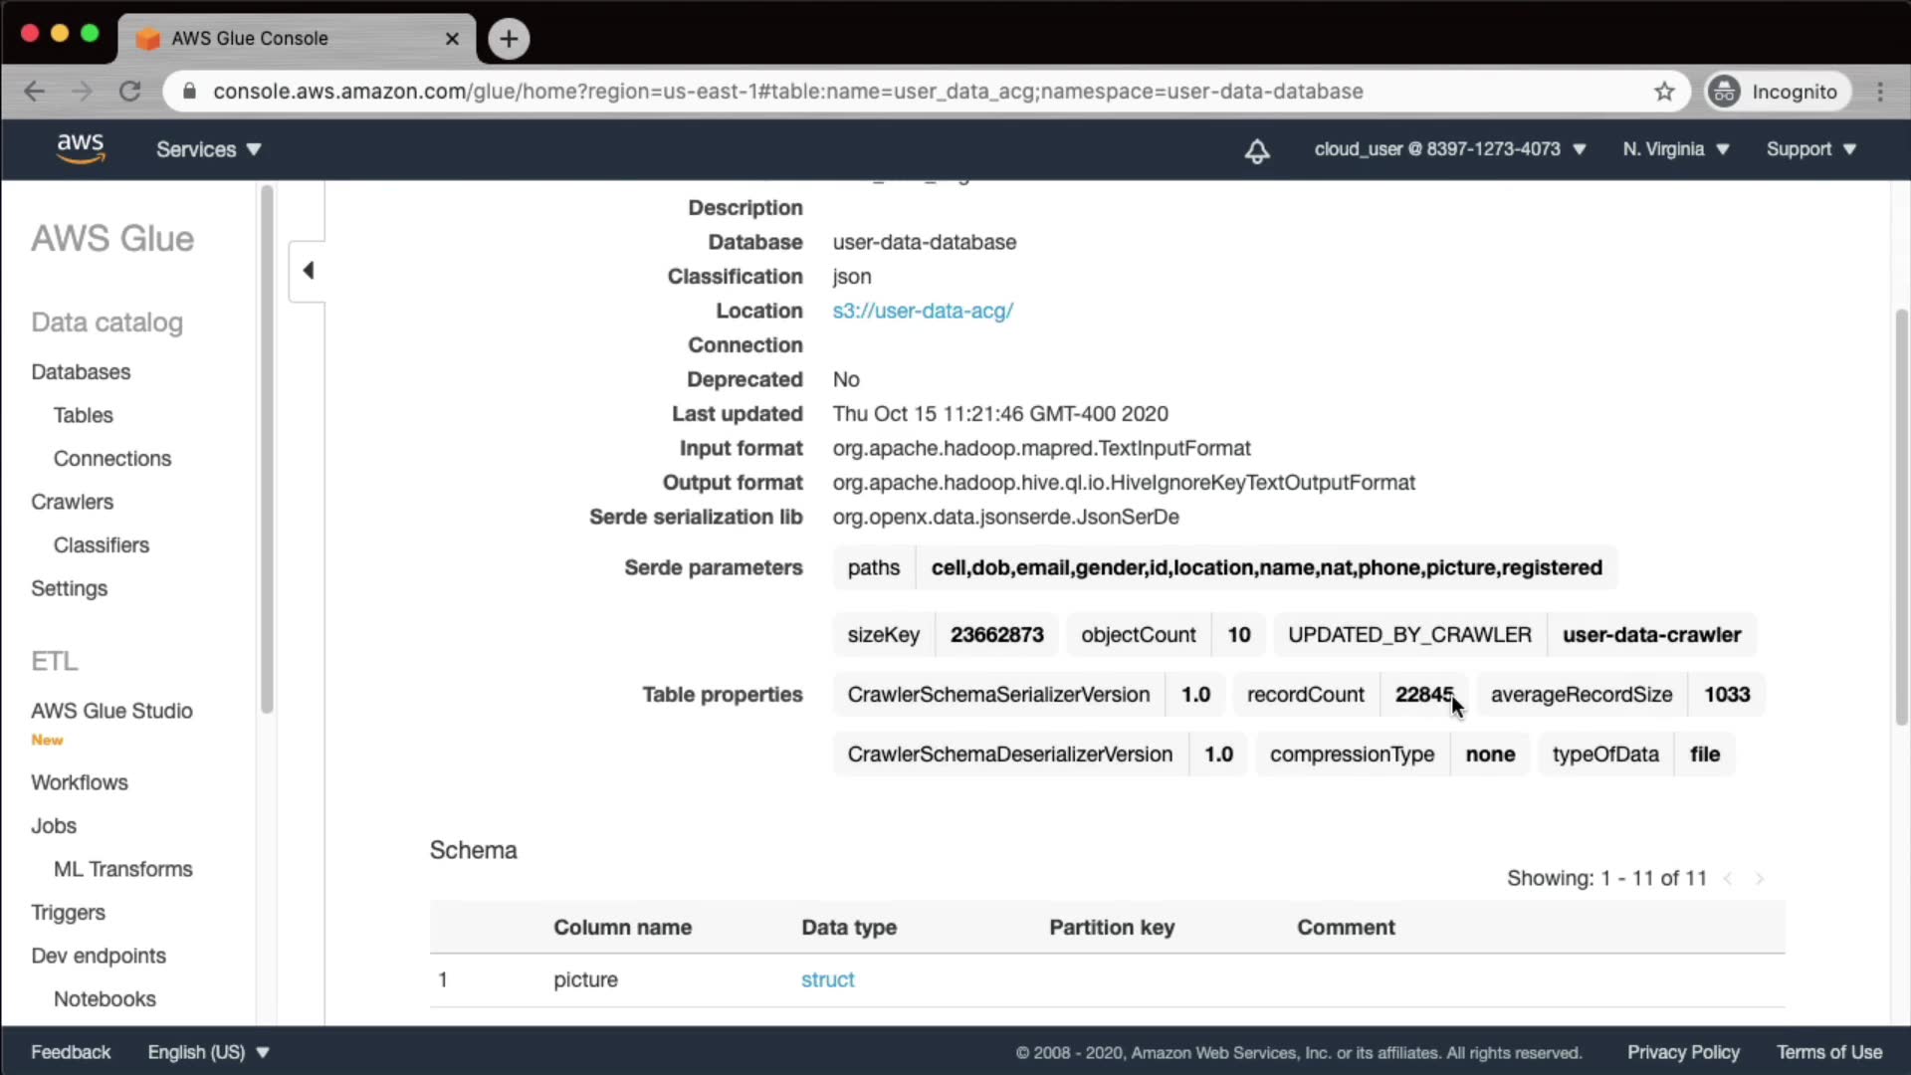Viewport: 1911px width, 1075px height.
Task: Bookmark page with the star icon
Action: 1664,92
